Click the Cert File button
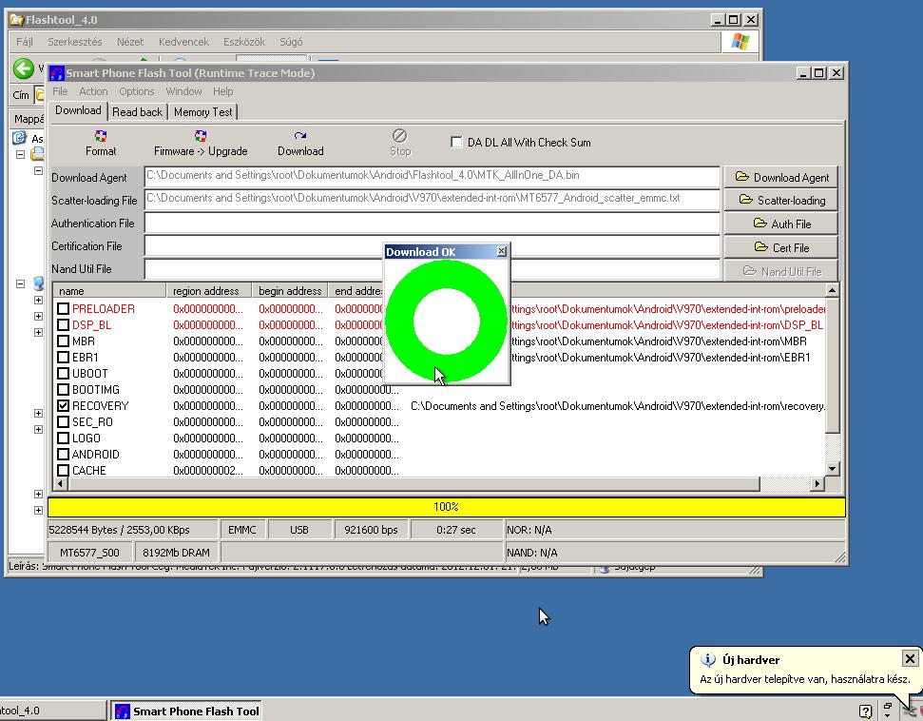This screenshot has width=923, height=721. pyautogui.click(x=781, y=247)
